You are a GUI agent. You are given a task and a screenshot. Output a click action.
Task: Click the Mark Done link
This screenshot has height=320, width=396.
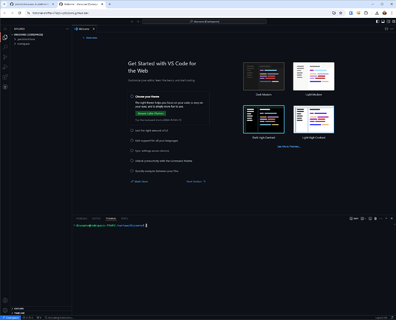click(139, 182)
